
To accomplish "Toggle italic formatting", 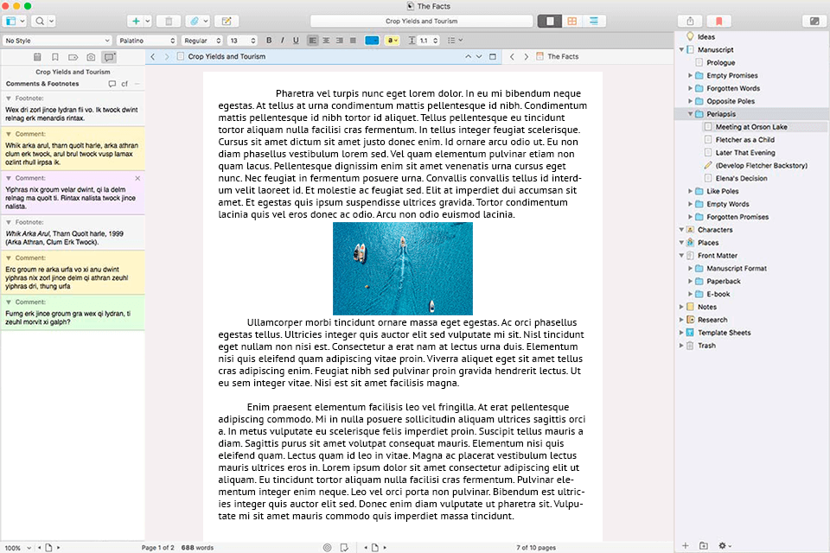I will point(283,40).
